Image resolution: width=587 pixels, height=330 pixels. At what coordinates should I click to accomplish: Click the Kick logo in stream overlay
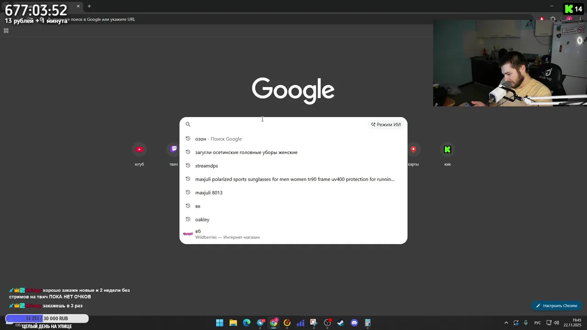click(569, 9)
